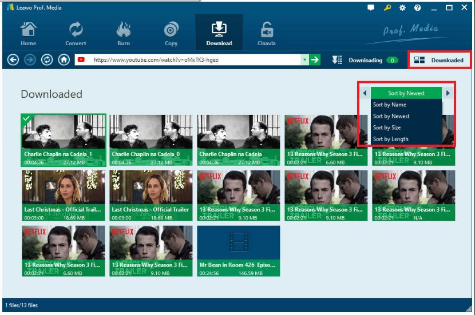Click the previous sort arrow
Viewport: 475px width, 315px height.
tap(365, 93)
